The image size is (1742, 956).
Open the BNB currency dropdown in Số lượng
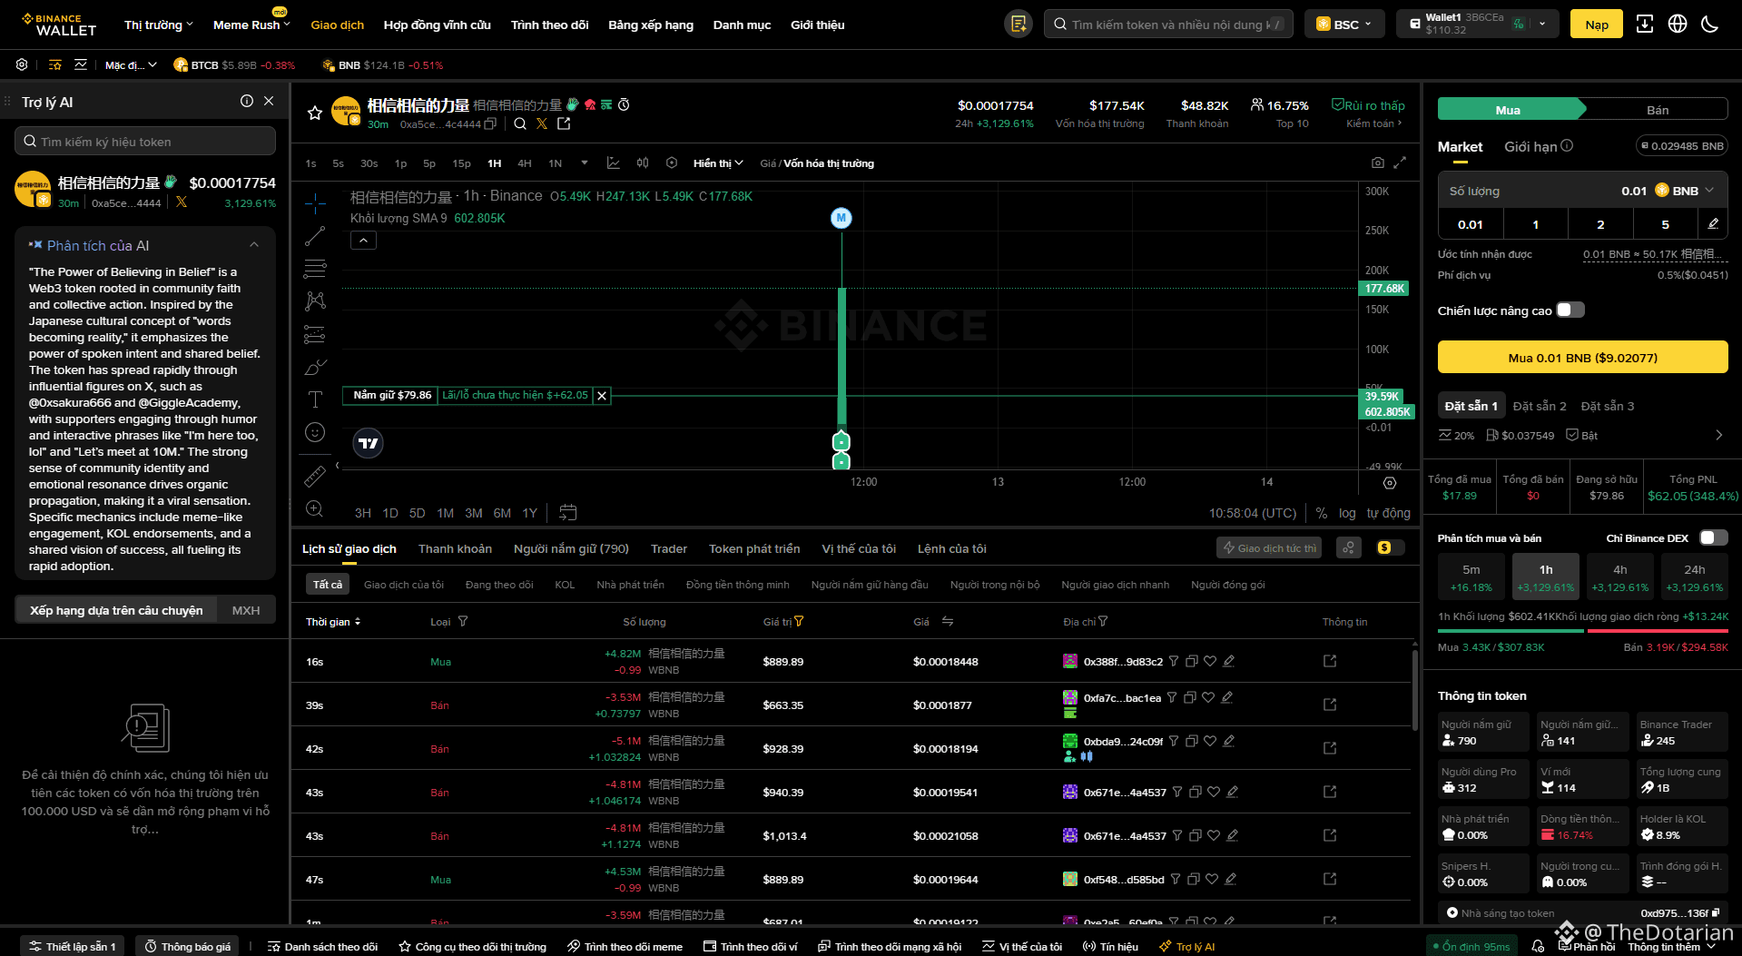(x=1685, y=191)
